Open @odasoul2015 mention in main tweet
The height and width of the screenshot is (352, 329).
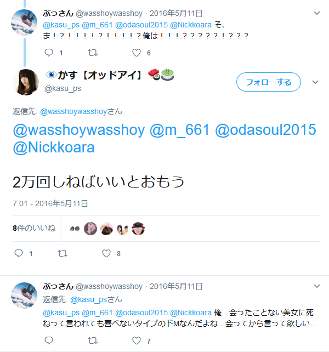[x=265, y=130]
